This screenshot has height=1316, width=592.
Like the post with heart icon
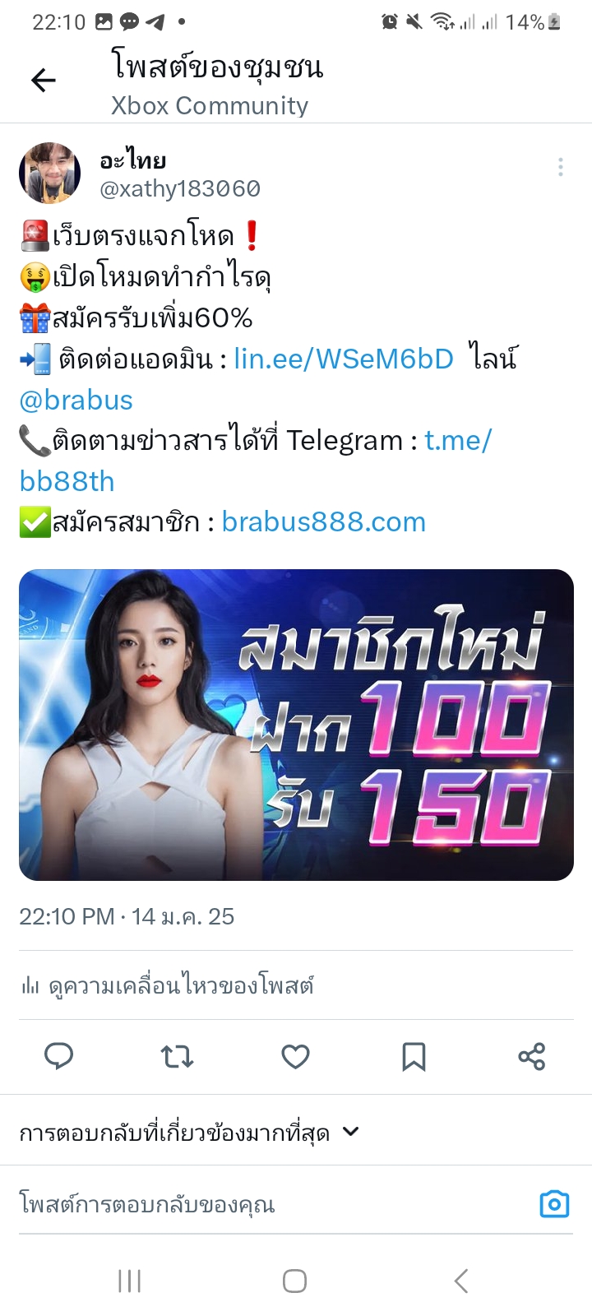tap(295, 1056)
